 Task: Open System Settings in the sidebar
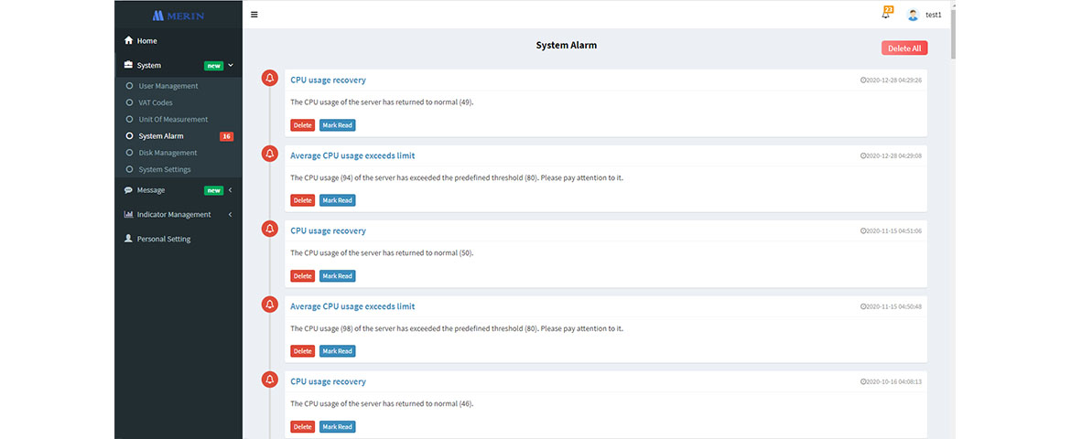tap(165, 169)
